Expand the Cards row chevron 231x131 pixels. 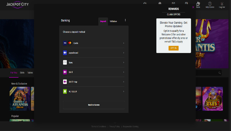124,43
